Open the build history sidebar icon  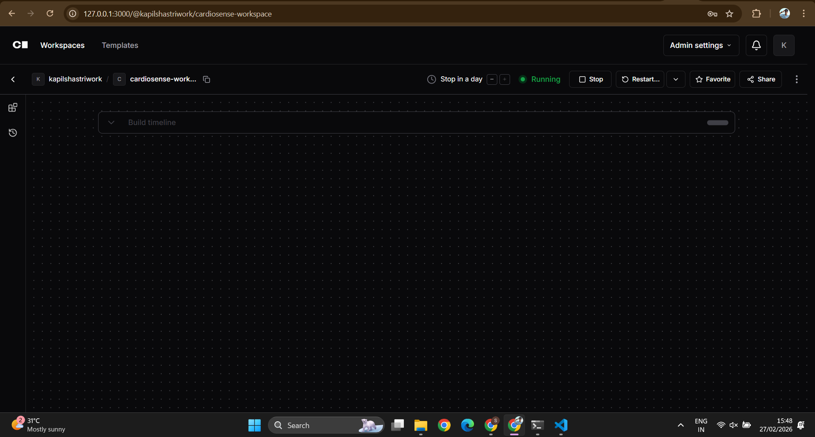pos(13,133)
